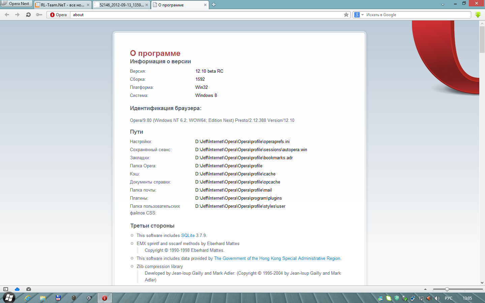This screenshot has width=485, height=303.
Task: Open the white volume speaker tray icon
Action: (437, 298)
